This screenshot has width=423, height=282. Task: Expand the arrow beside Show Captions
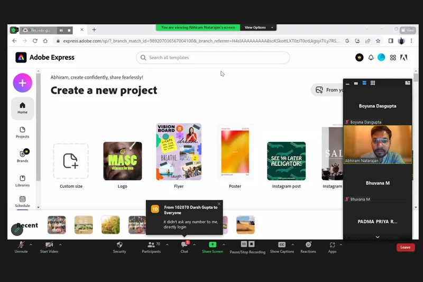coord(293,245)
